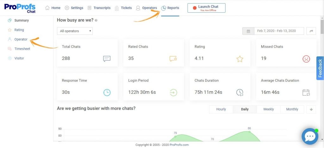Click the Response Time clock icon
Image resolution: width=324 pixels, height=148 pixels.
point(107,92)
